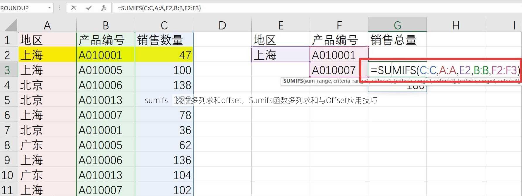The width and height of the screenshot is (522, 196).
Task: Click cell C8 with value 62
Action: pyautogui.click(x=164, y=145)
